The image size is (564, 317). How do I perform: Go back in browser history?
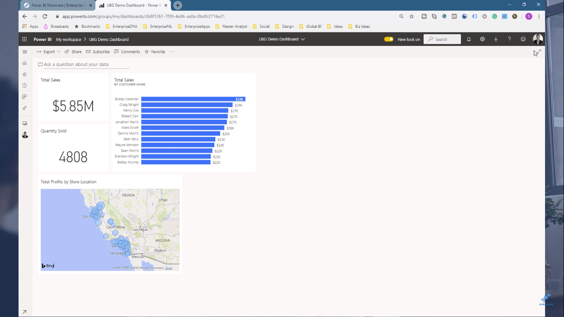pyautogui.click(x=24, y=17)
